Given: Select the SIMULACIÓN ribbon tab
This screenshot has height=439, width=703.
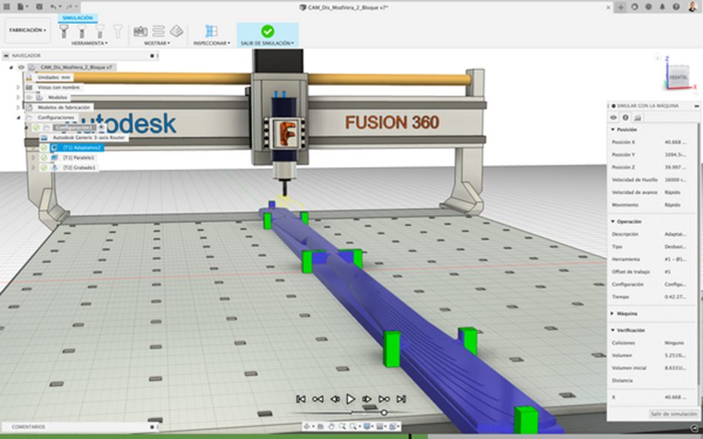Looking at the screenshot, I should point(77,17).
